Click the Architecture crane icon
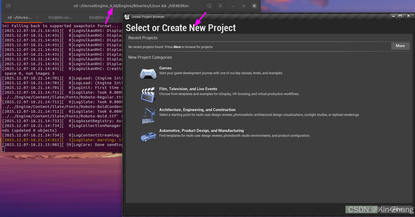Viewport: 415px width, 217px height. [148, 116]
